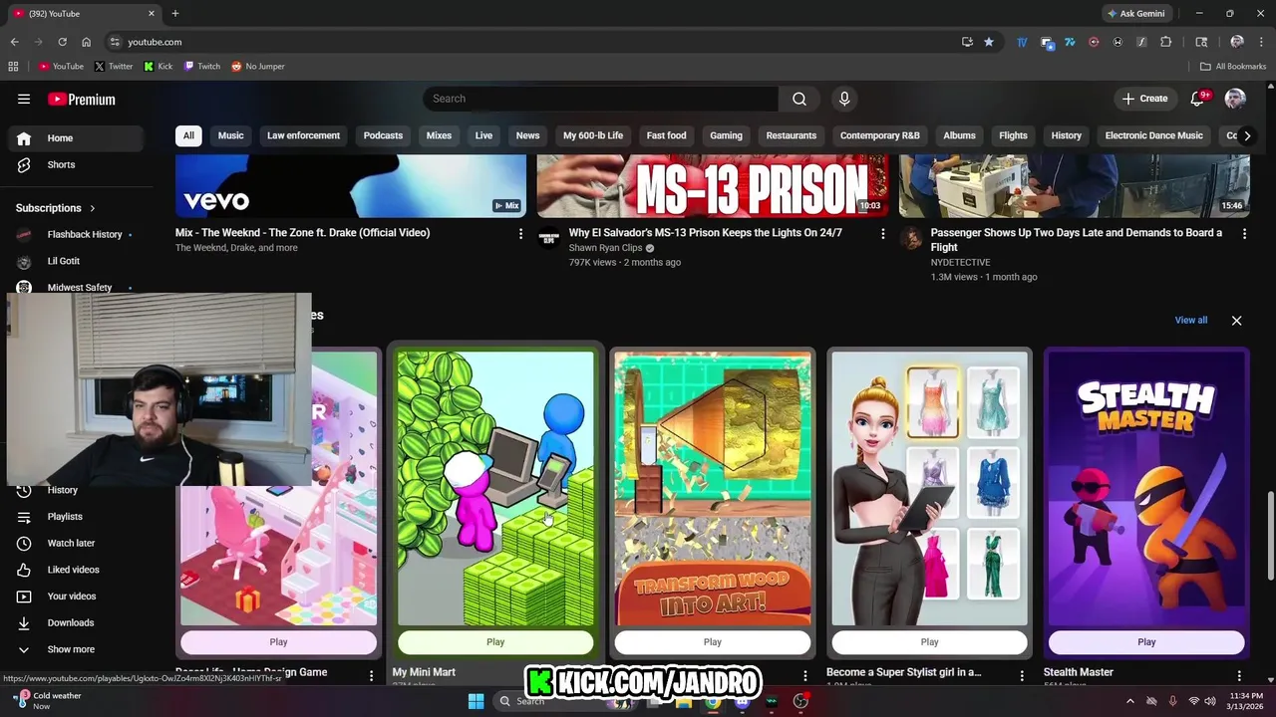Open All Bookmarks folder
1276x717 pixels.
(x=1233, y=67)
